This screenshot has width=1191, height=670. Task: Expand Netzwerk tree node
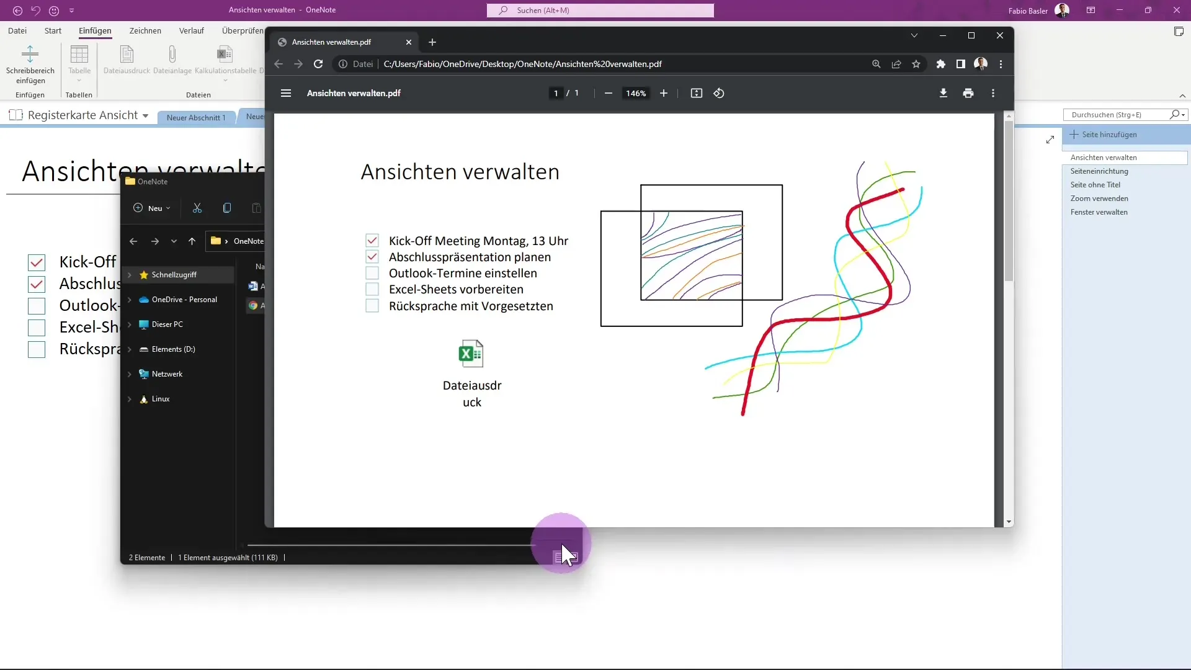(130, 374)
